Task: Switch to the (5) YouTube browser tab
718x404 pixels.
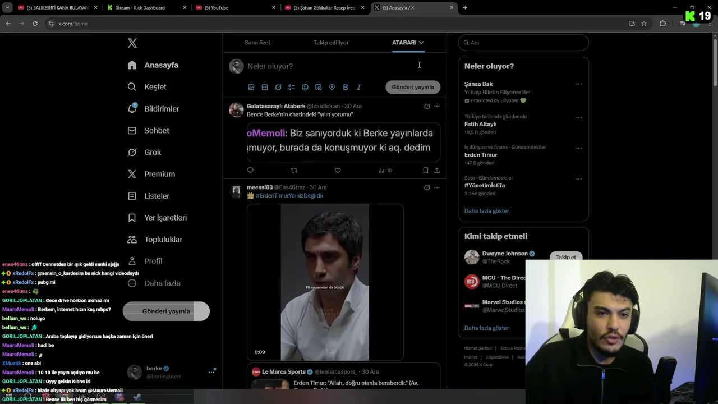Action: tap(236, 8)
